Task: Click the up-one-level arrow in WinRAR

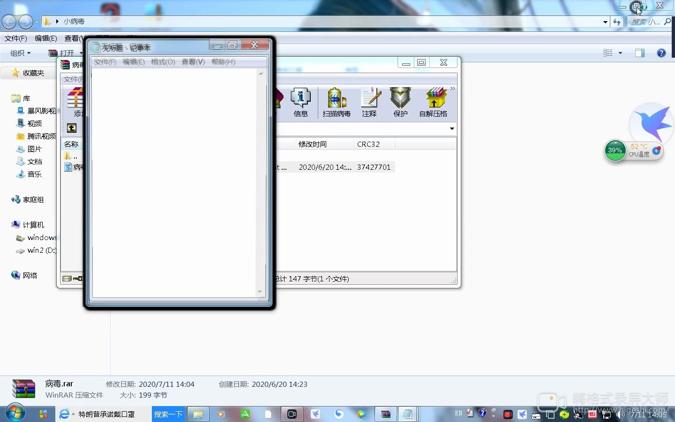Action: coord(72,128)
